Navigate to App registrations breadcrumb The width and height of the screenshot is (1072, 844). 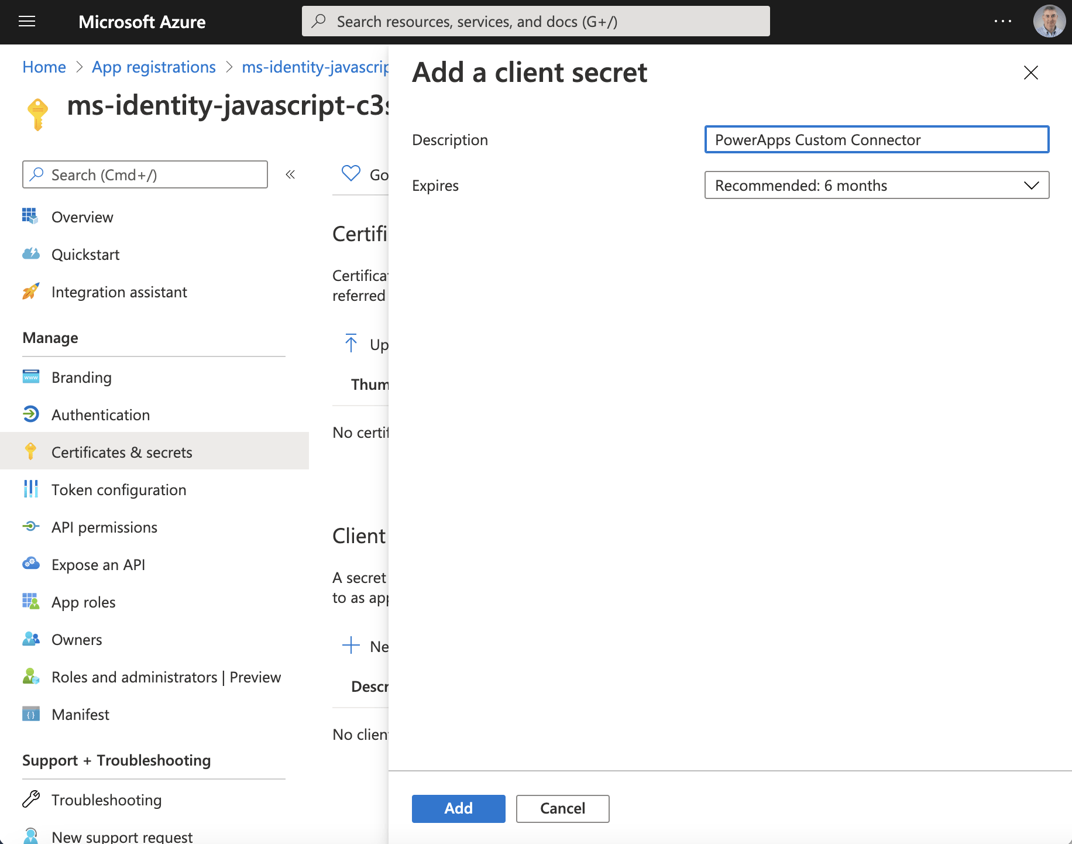click(154, 67)
